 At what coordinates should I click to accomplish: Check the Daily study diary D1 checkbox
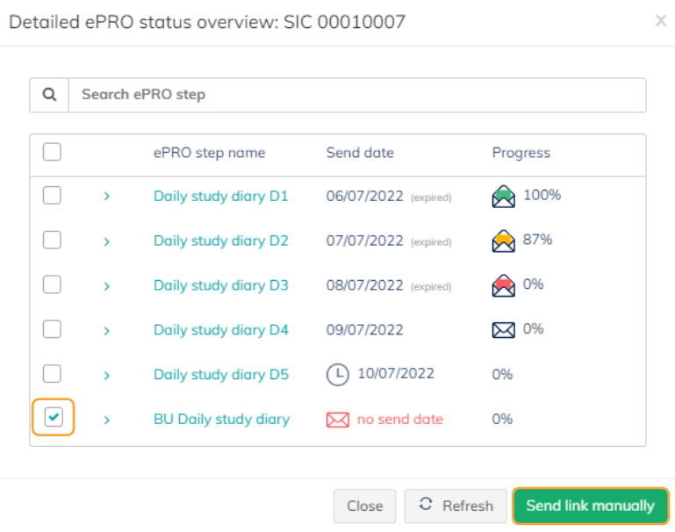coord(53,196)
